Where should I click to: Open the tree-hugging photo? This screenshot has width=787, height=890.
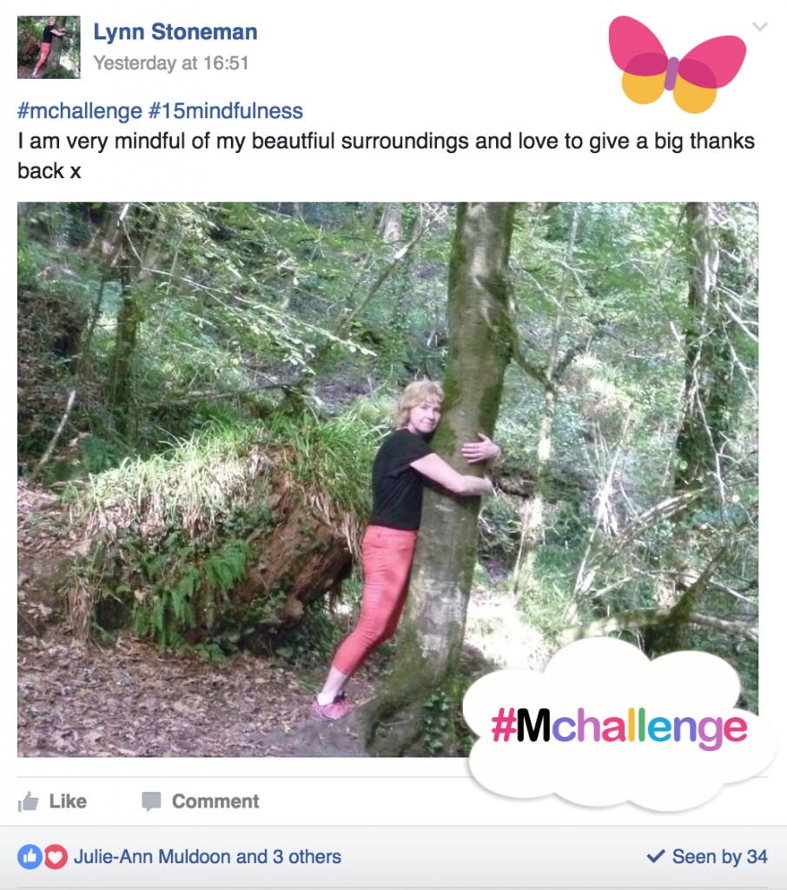pos(387,480)
